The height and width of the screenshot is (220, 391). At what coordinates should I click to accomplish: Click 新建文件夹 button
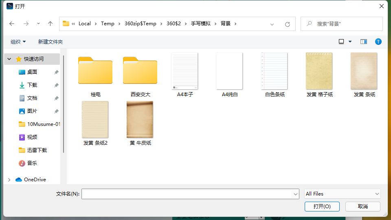[51, 42]
